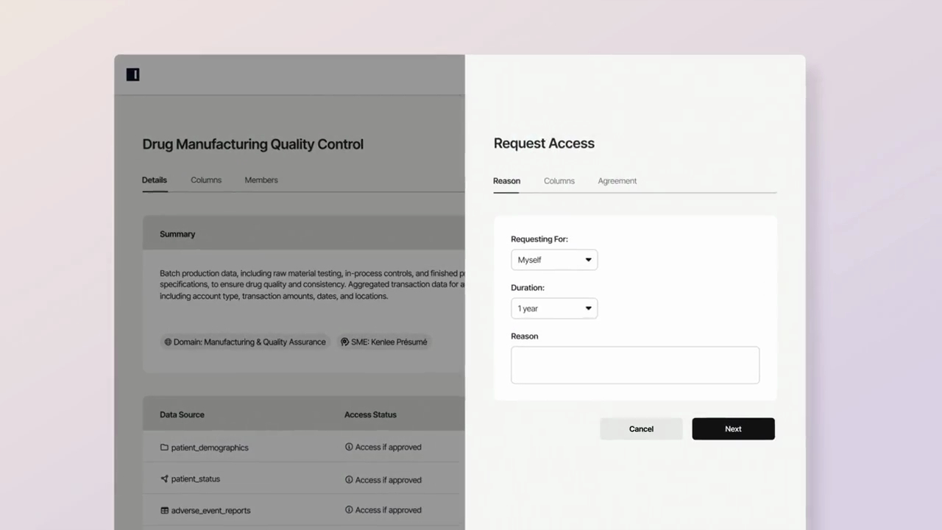
Task: Click info icon in patient_status access status
Action: [349, 479]
